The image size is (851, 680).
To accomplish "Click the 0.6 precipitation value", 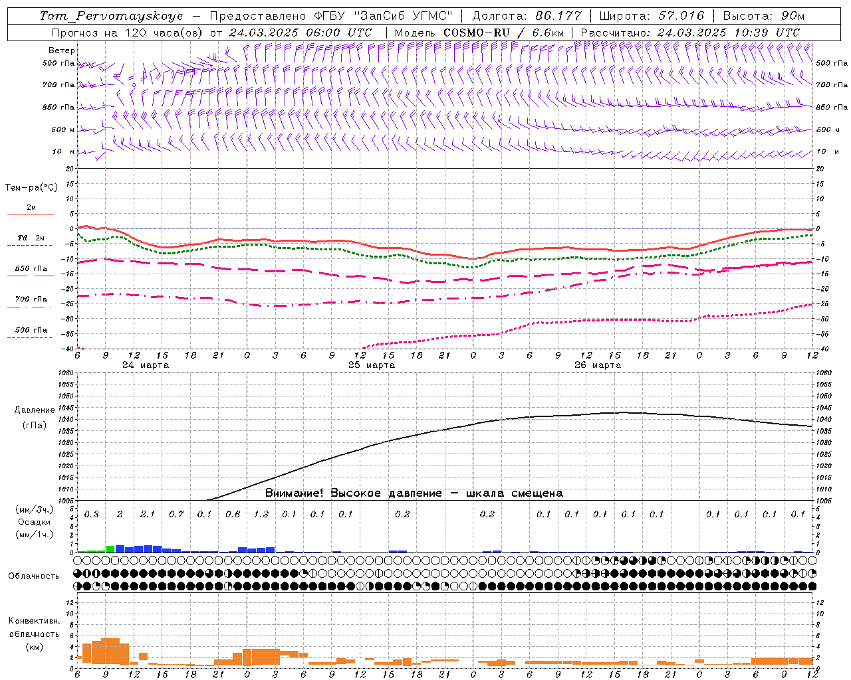I will point(233,515).
